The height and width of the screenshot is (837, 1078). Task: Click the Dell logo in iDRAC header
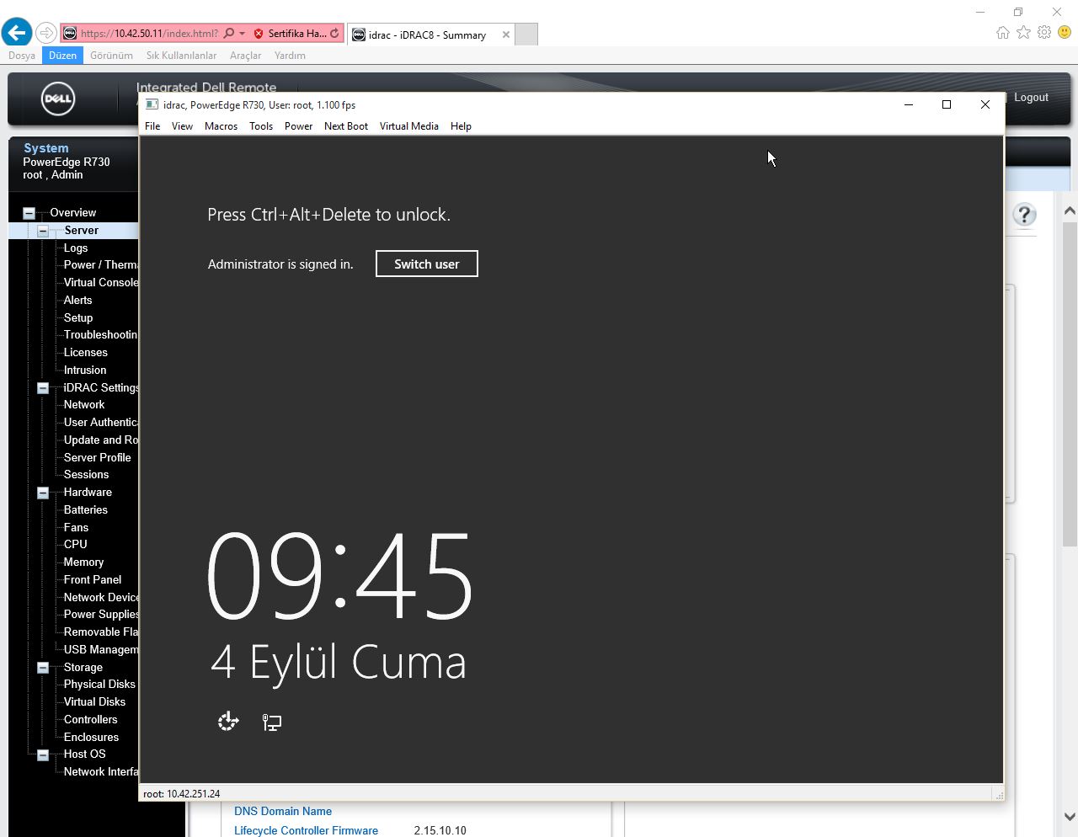coord(58,99)
